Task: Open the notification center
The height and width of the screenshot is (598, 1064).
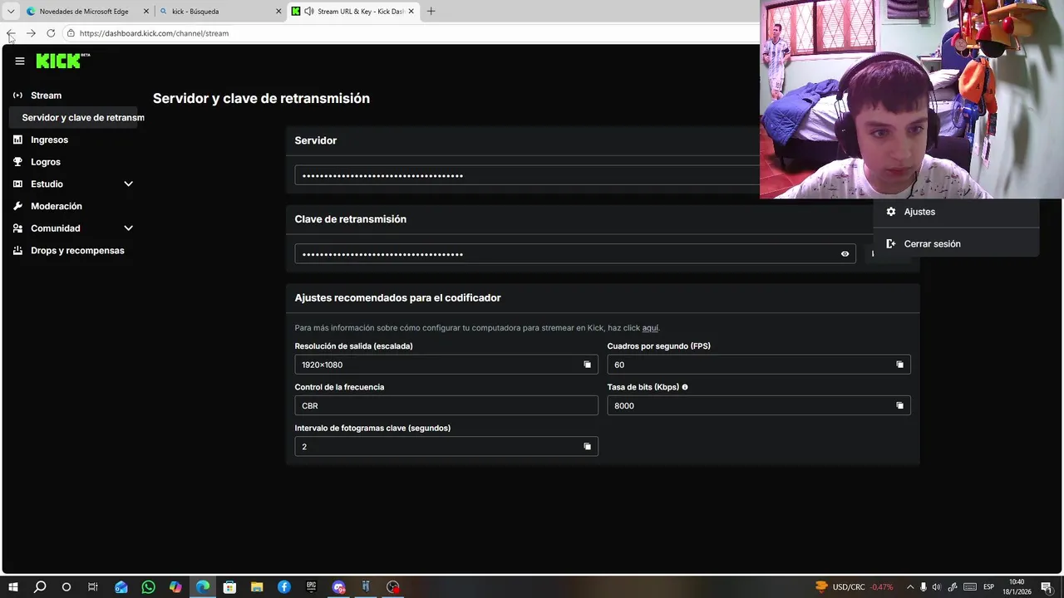Action: click(x=1047, y=587)
